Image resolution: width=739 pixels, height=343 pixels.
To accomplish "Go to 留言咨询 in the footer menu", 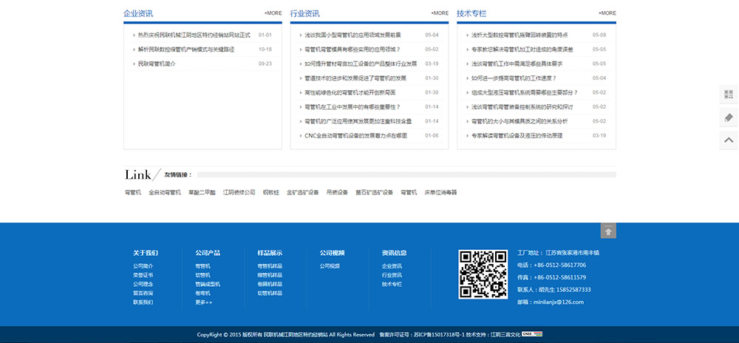I will pyautogui.click(x=143, y=293).
